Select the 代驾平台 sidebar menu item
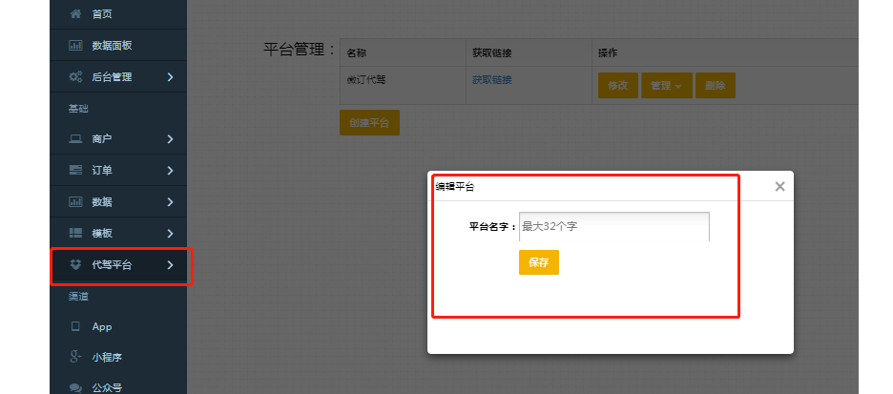Viewport: 893px width, 394px height. [x=112, y=265]
